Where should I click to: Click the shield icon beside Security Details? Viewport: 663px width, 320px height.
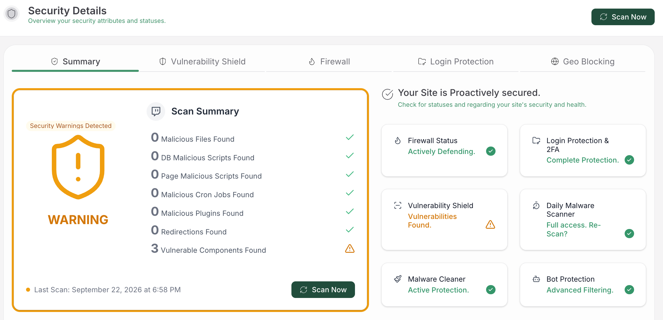(x=11, y=13)
